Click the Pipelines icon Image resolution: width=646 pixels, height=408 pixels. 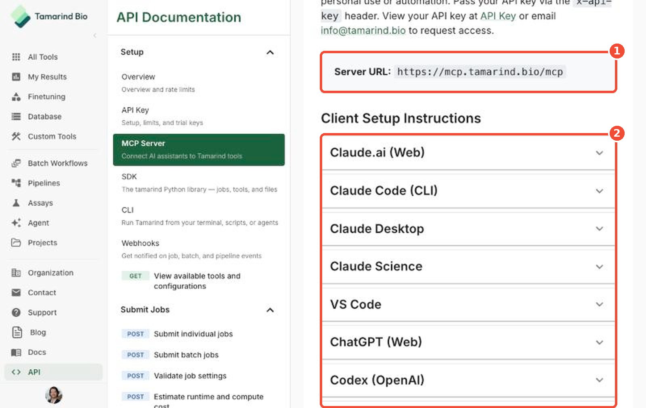tap(16, 183)
